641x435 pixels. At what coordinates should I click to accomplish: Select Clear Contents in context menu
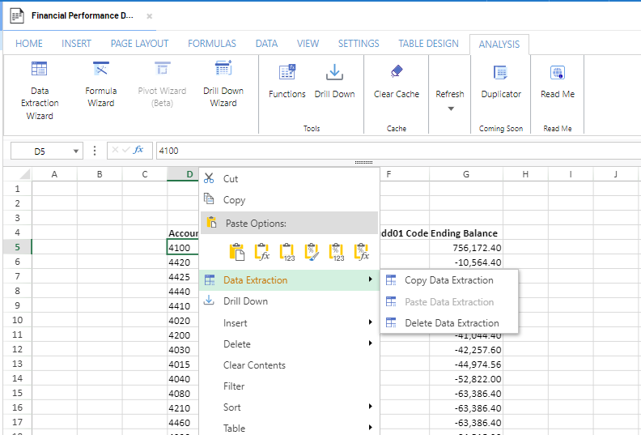[254, 365]
